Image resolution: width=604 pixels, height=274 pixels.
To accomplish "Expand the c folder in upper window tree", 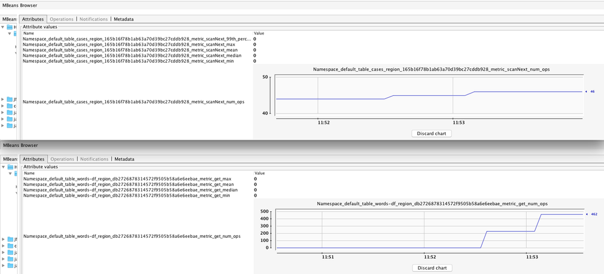I will 4,106.
